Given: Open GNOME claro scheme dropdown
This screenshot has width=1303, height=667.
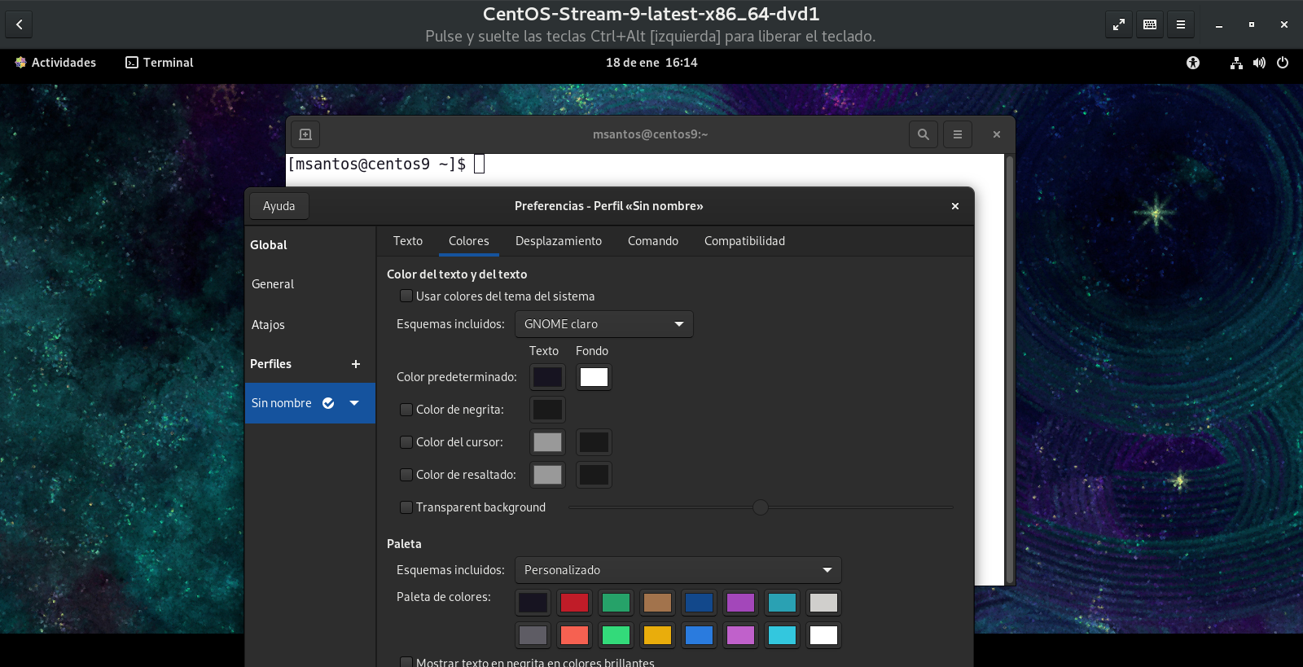Looking at the screenshot, I should (603, 324).
